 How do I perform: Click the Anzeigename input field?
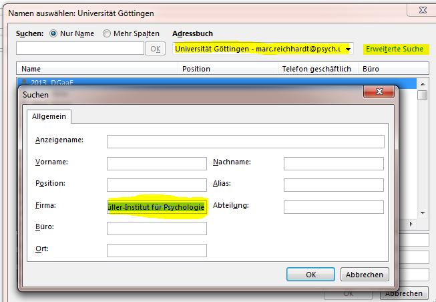point(245,141)
